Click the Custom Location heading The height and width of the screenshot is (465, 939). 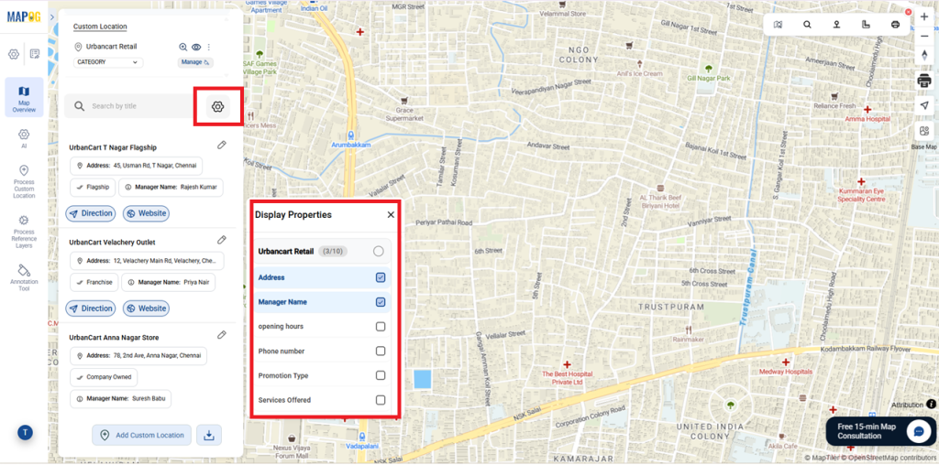100,27
